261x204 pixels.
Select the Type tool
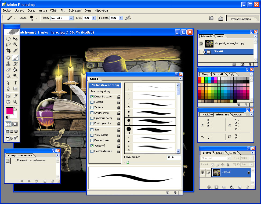pyautogui.click(x=15, y=83)
